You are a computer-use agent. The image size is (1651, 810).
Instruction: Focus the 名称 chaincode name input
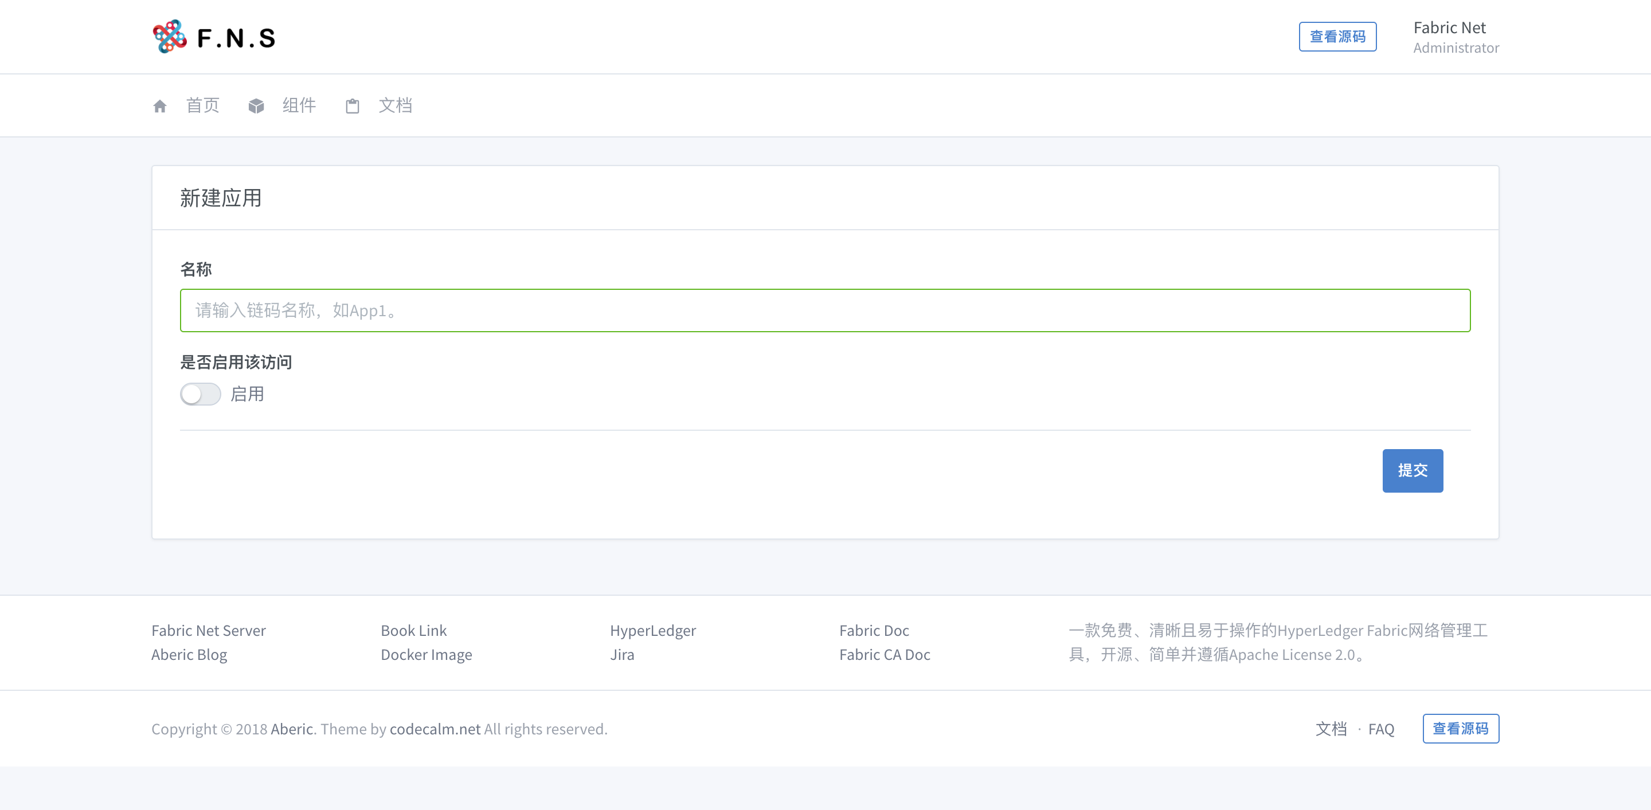coord(825,310)
